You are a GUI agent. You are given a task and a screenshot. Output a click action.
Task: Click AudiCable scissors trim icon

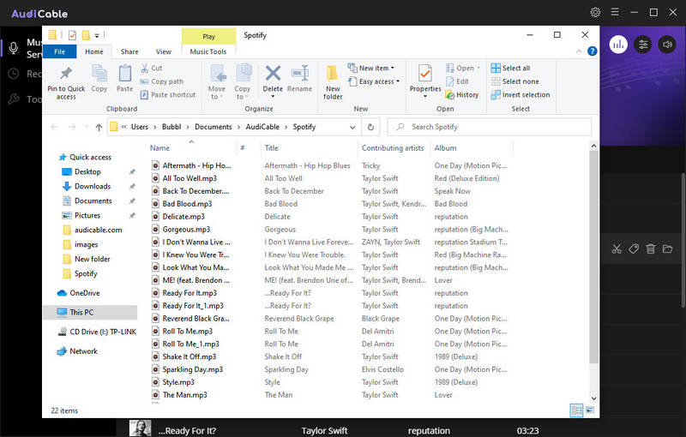tap(617, 249)
